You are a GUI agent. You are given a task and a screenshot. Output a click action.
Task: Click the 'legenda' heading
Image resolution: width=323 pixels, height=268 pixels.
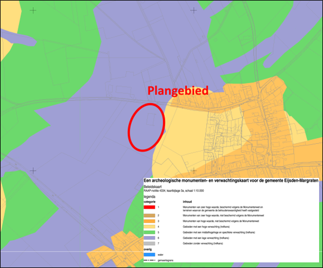[150, 197]
